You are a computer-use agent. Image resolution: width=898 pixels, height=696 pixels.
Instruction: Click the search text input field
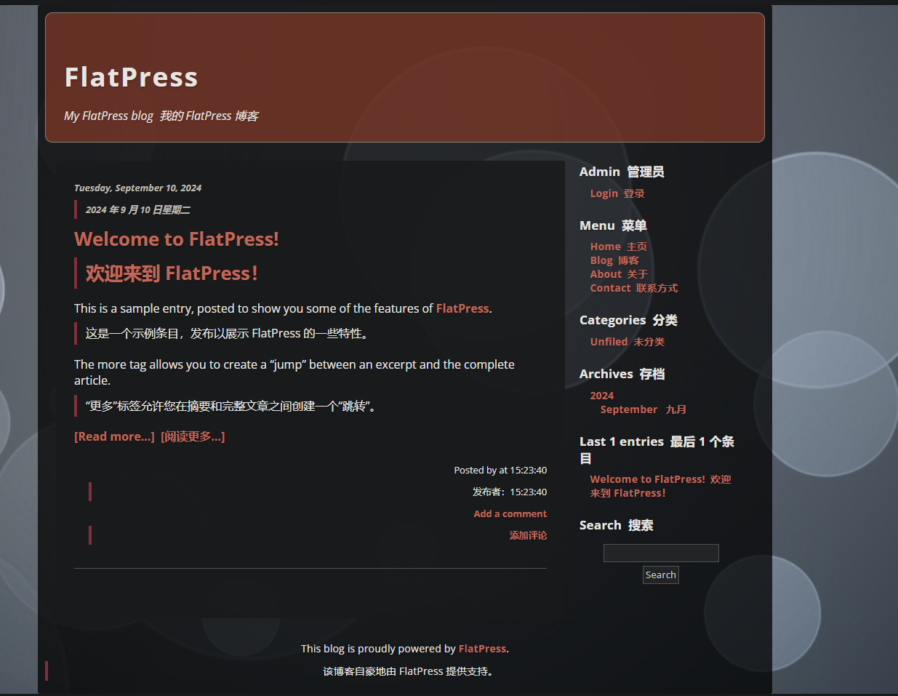[661, 553]
